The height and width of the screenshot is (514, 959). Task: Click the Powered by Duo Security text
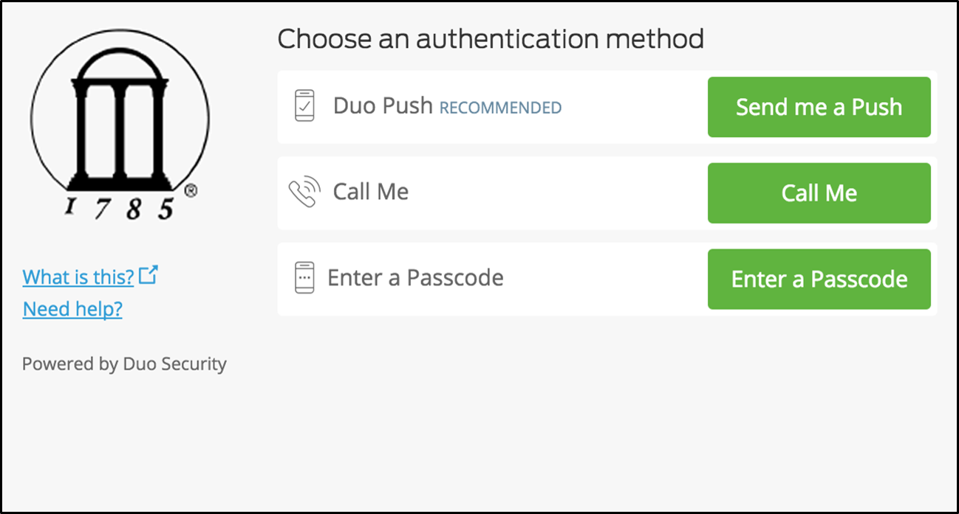[124, 364]
